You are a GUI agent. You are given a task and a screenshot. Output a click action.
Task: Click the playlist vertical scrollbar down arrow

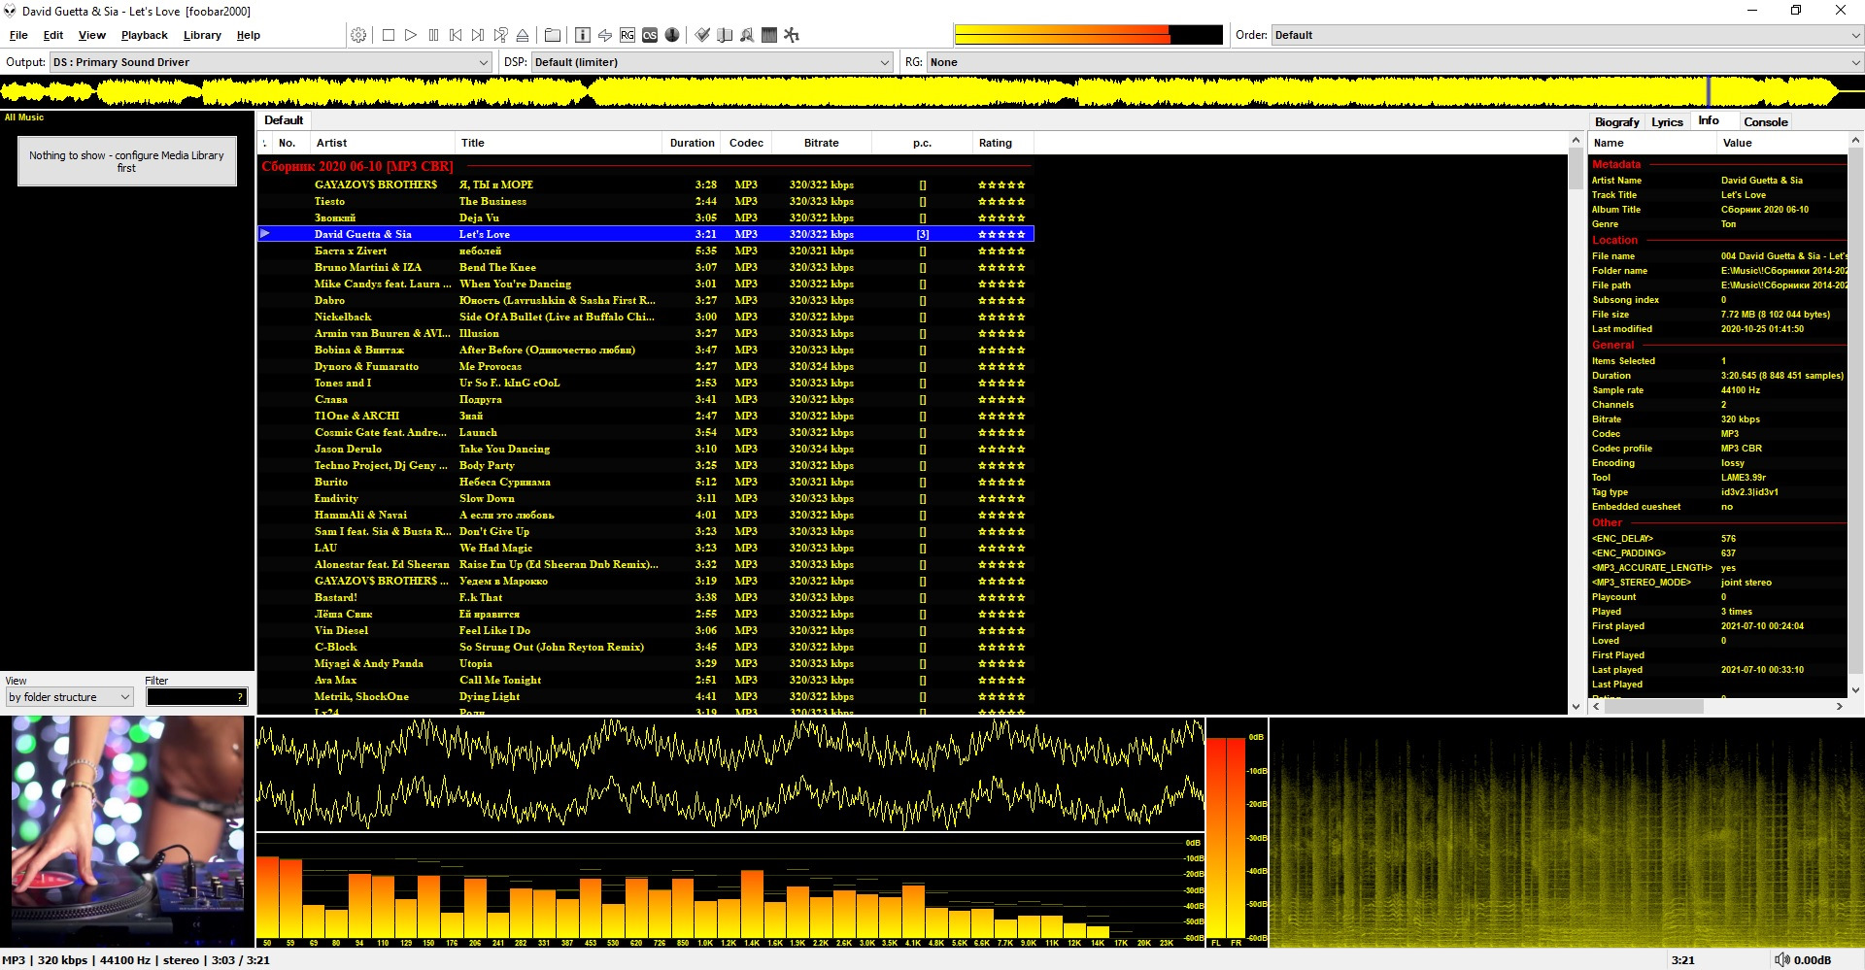tap(1576, 707)
